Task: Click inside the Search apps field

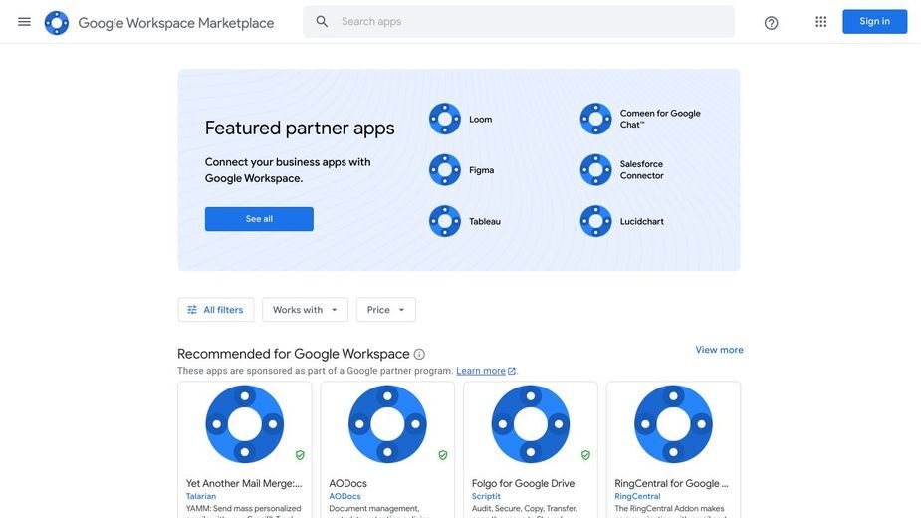Action: 519,22
